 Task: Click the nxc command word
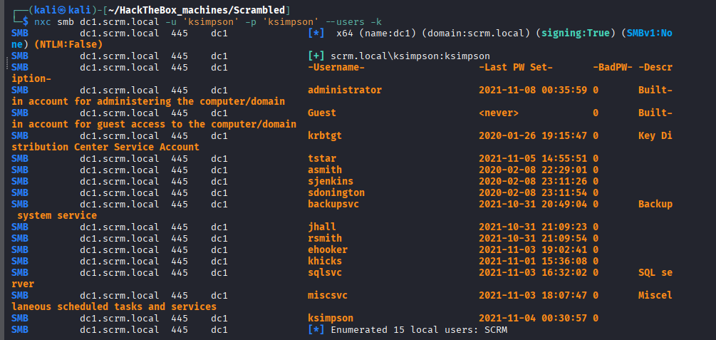point(43,21)
